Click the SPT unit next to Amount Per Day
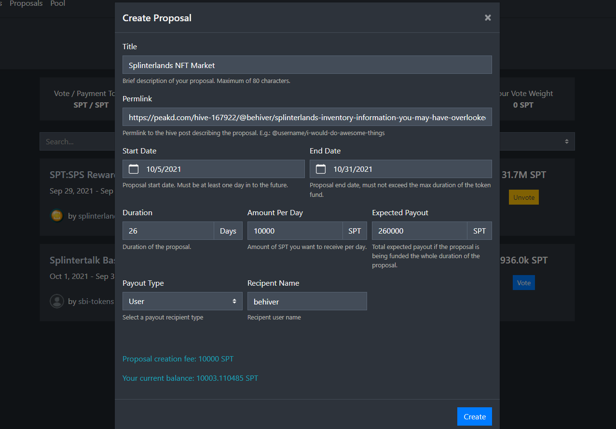 pos(355,231)
